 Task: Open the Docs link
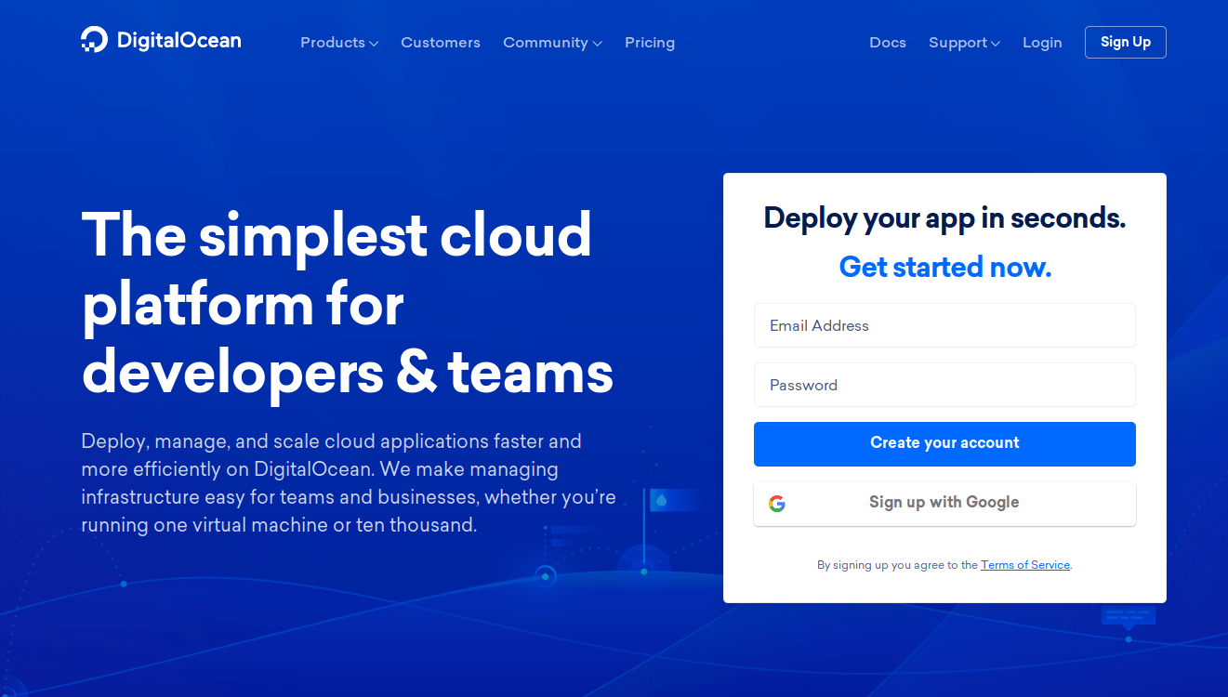point(888,43)
